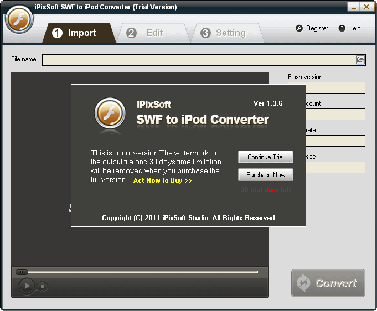Click the 'File name' label
Image resolution: width=377 pixels, height=311 pixels.
click(24, 59)
